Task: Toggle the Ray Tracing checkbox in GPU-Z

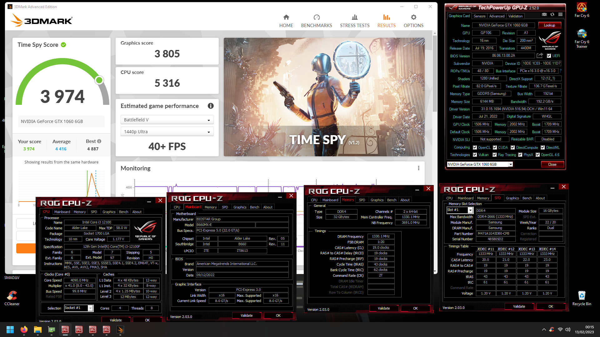Action: point(495,155)
